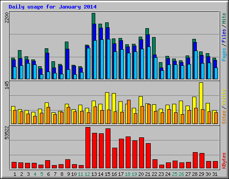Click the red KBytes bar for day 21

pyautogui.click(x=148, y=156)
